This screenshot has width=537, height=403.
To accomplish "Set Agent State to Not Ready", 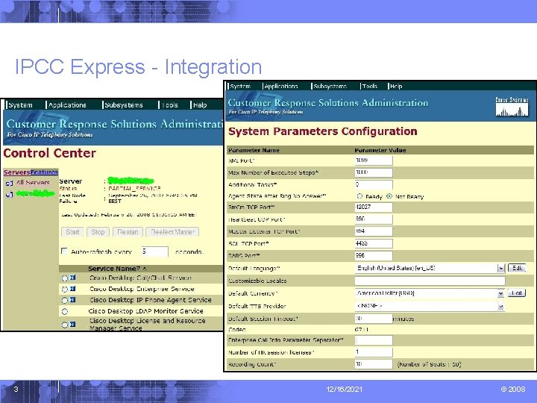I will (x=389, y=196).
